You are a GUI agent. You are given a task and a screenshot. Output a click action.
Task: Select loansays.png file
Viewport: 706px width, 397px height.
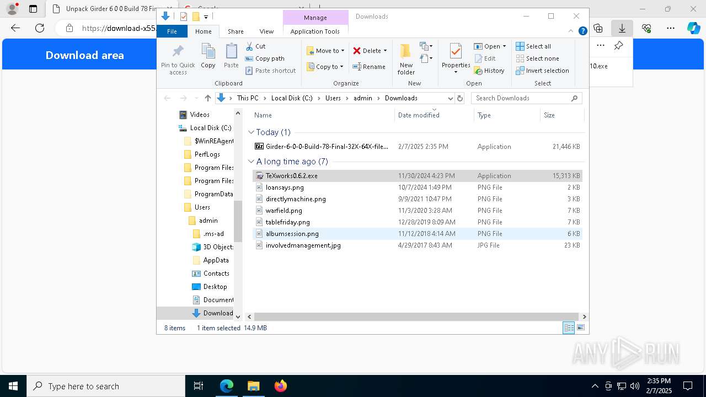[x=417, y=187]
